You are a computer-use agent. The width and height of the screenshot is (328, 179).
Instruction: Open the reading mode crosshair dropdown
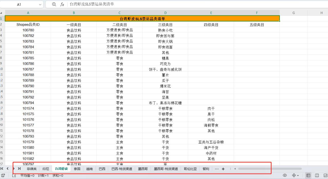pyautogui.click(x=295, y=175)
